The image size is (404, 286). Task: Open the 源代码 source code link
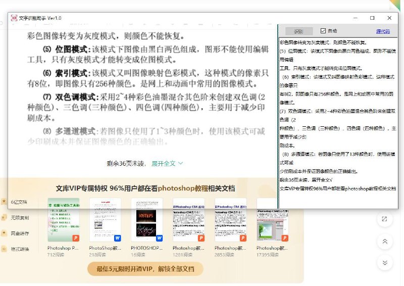pyautogui.click(x=383, y=31)
